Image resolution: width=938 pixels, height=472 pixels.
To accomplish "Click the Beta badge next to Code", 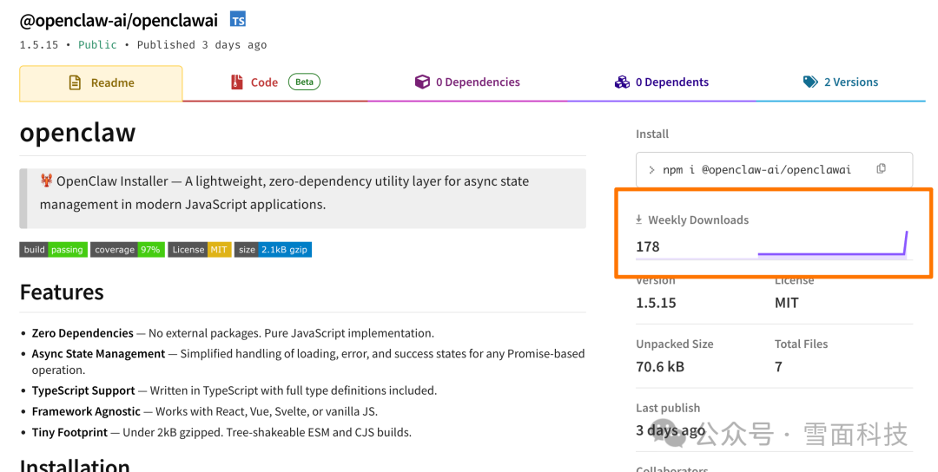I will 304,82.
